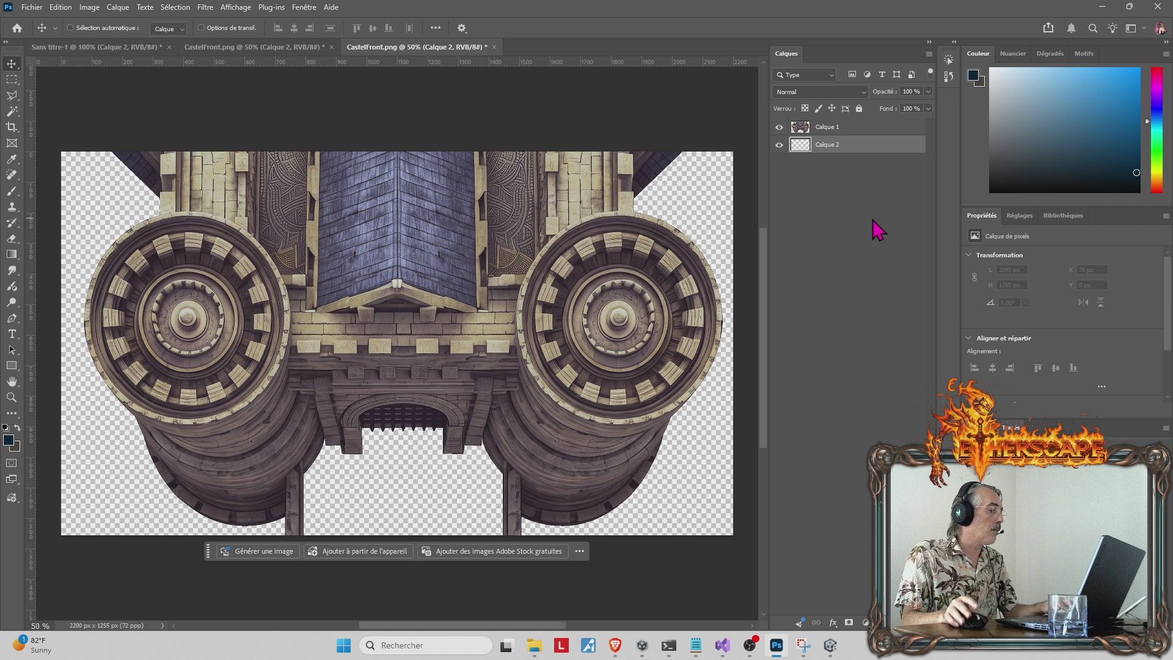Hide the Calque 1 layer
Screen dimensions: 1173x660
(x=779, y=127)
